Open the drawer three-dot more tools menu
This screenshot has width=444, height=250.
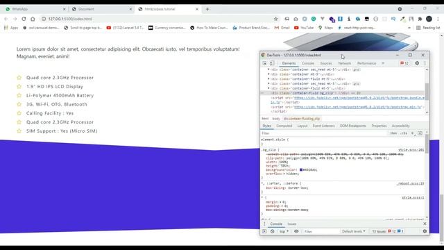(x=264, y=224)
